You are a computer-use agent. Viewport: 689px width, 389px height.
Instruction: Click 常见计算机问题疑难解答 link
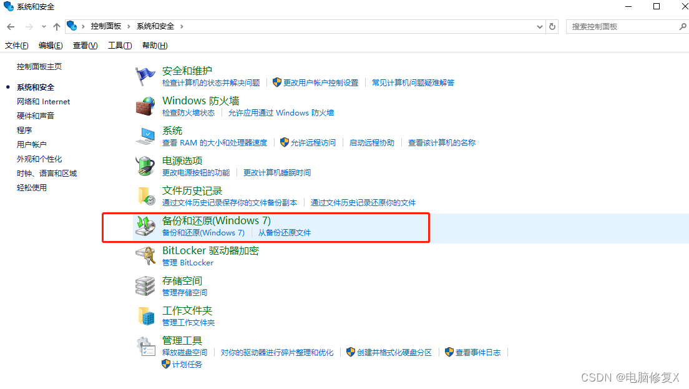(413, 82)
